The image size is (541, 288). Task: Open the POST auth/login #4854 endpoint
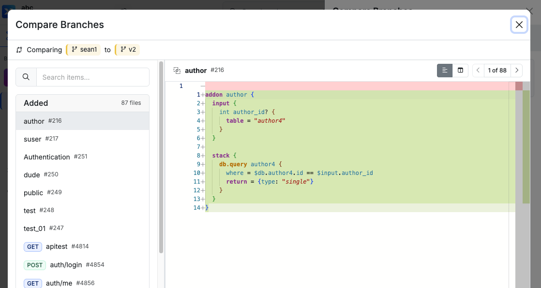click(x=82, y=265)
